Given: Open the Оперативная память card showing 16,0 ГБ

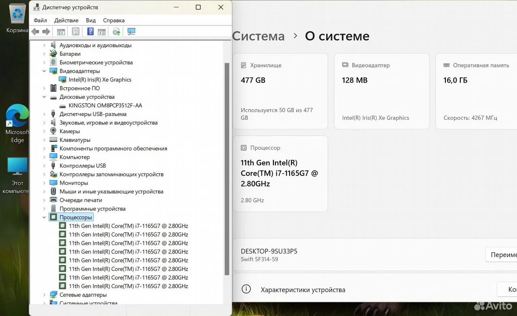Looking at the screenshot, I should click(x=476, y=91).
